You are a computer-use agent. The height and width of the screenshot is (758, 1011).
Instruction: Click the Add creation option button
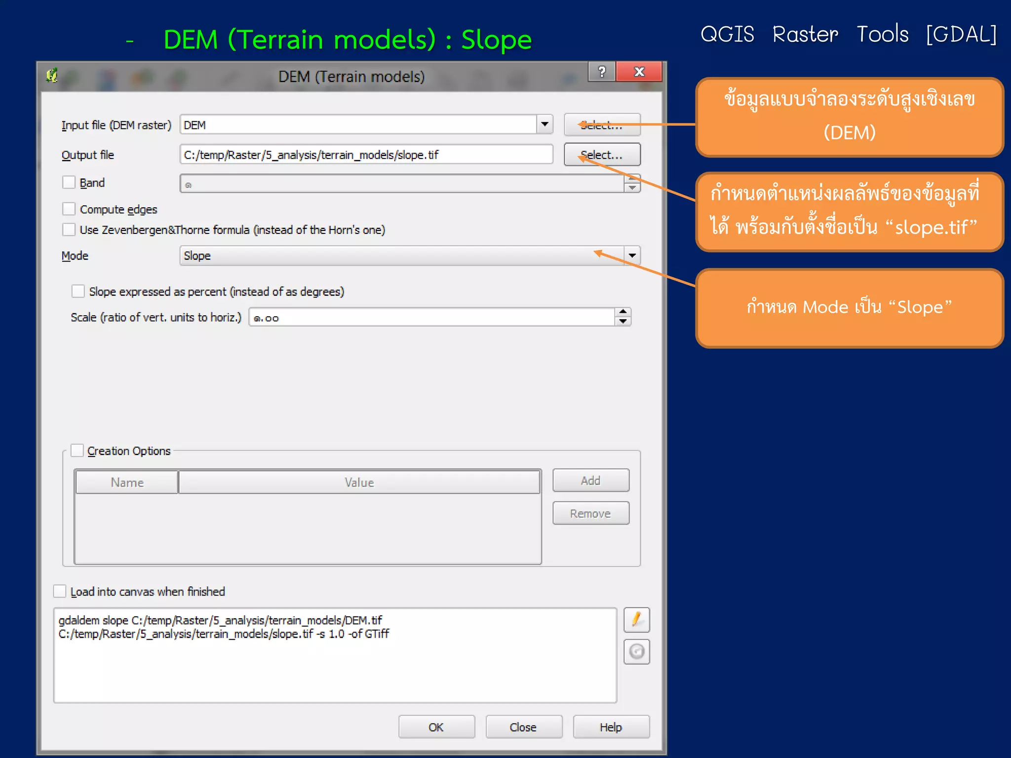[x=591, y=480]
